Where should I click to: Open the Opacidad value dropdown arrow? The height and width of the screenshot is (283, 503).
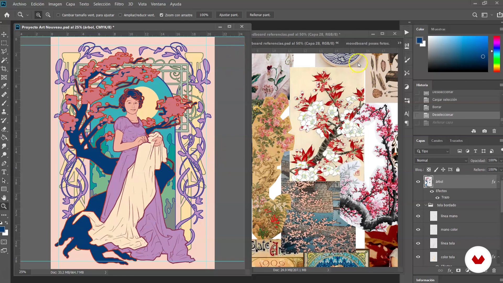tap(501, 160)
